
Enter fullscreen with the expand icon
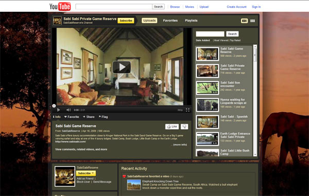click(187, 110)
